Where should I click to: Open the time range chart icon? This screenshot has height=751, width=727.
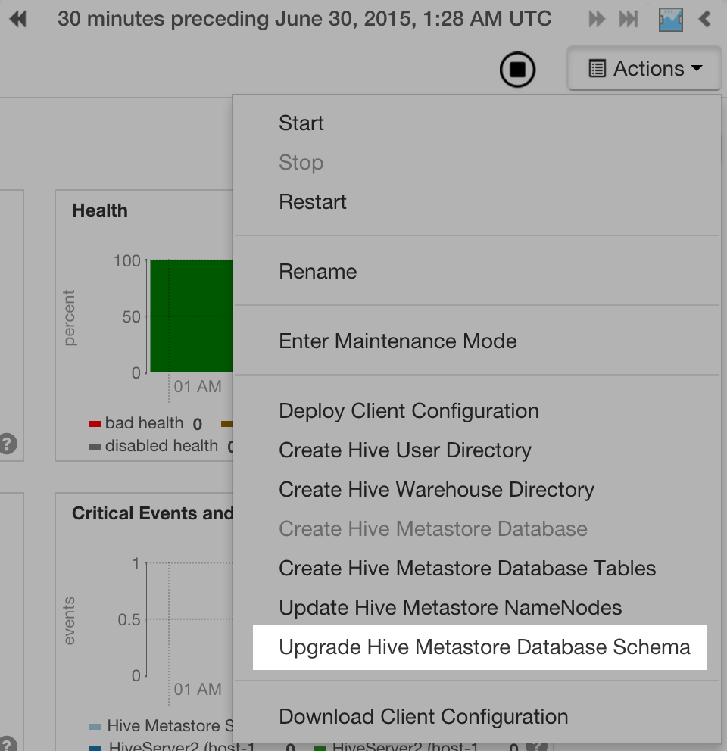click(x=670, y=19)
